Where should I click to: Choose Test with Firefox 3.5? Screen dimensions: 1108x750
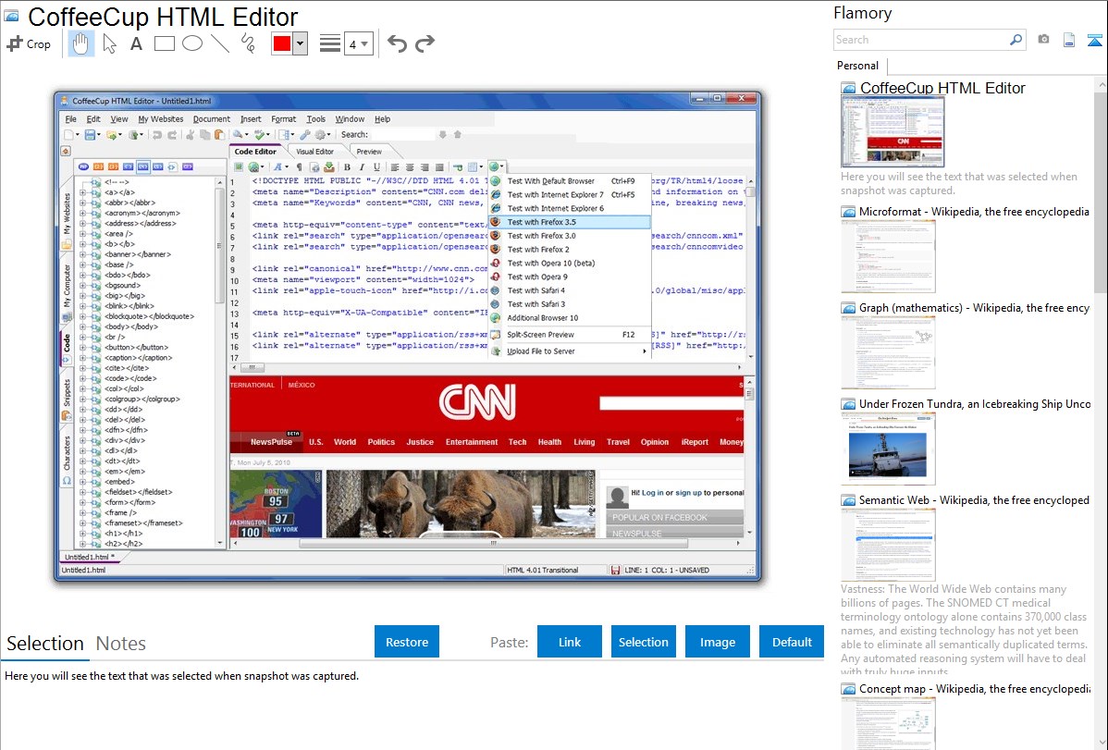coord(569,222)
